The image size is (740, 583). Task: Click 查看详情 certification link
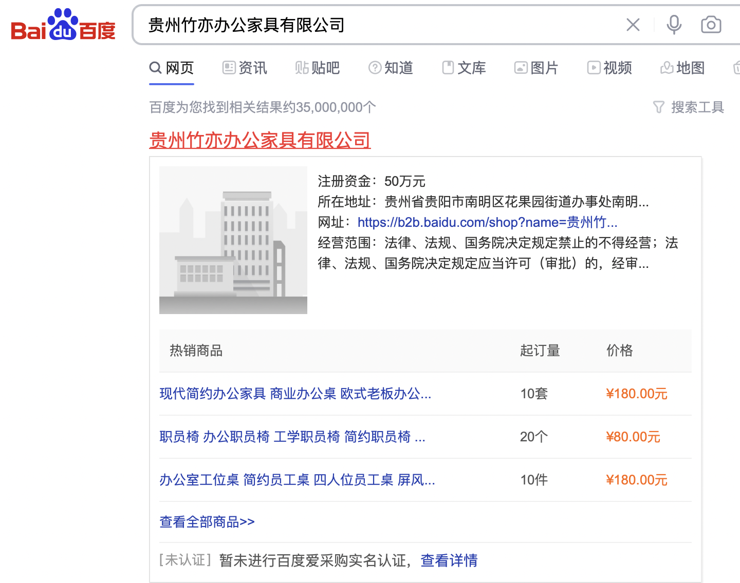(449, 560)
